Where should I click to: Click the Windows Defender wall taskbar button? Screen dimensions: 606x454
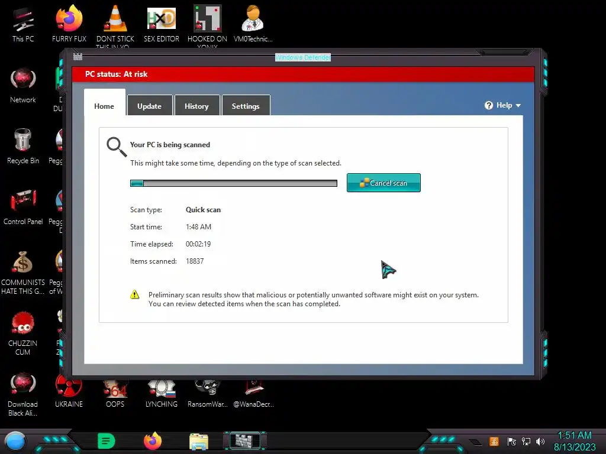244,440
